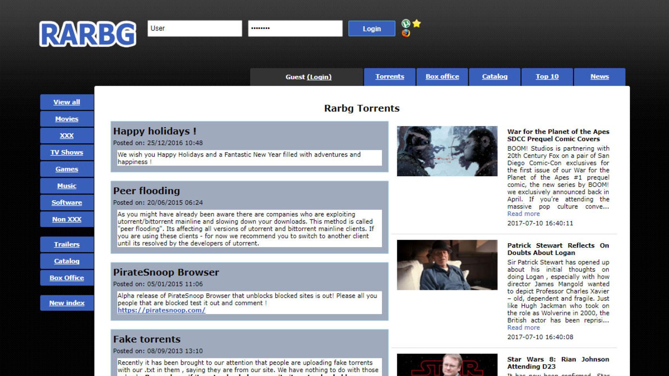
Task: Select Software in the sidebar
Action: coord(67,202)
